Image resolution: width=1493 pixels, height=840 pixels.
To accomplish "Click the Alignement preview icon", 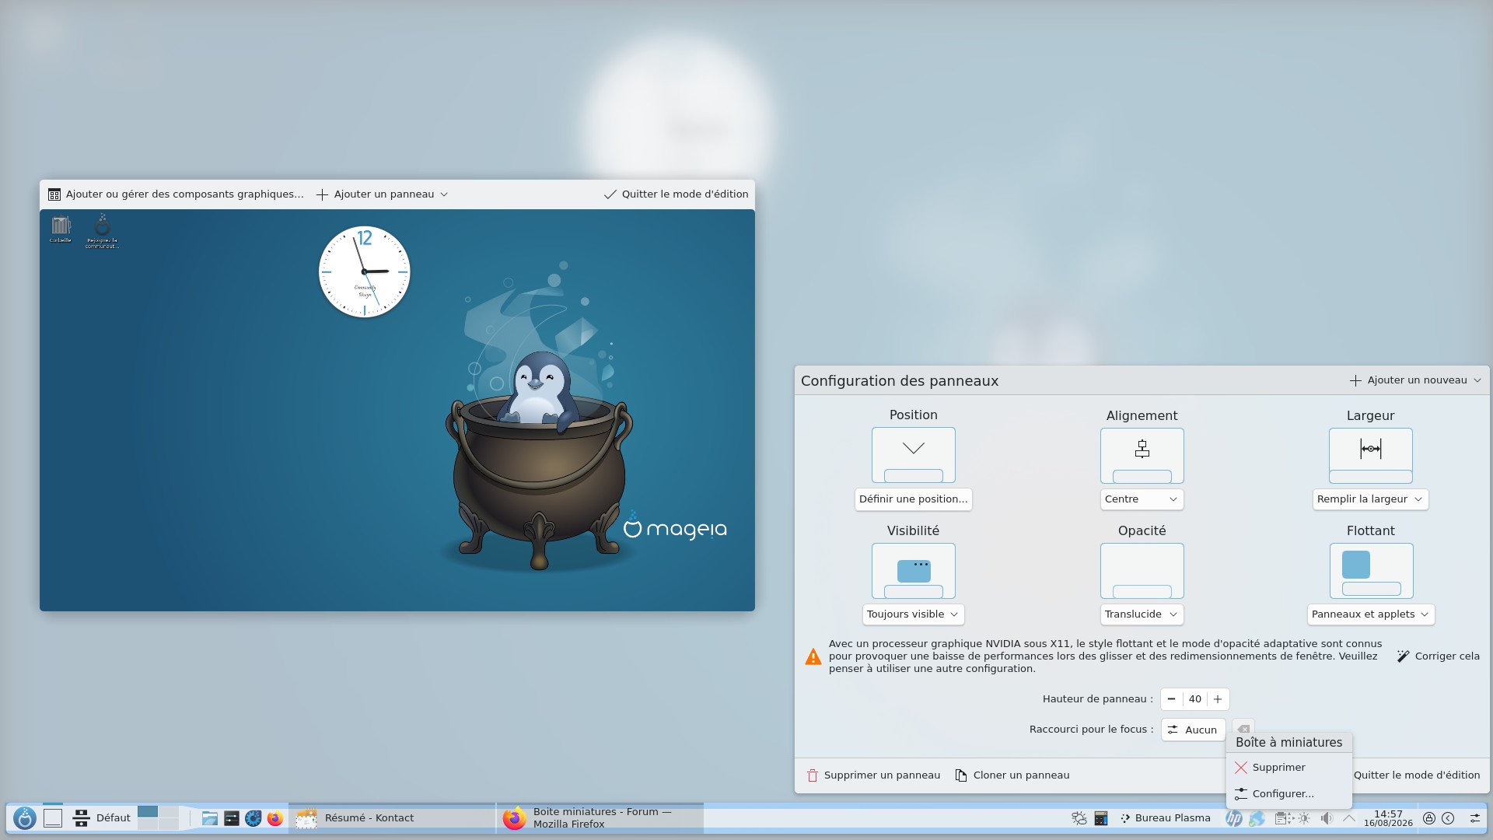I will pos(1142,455).
